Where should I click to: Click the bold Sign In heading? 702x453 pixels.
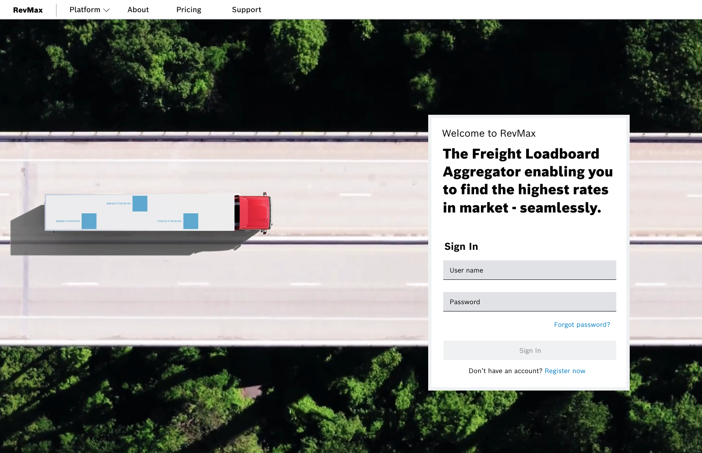(x=461, y=247)
